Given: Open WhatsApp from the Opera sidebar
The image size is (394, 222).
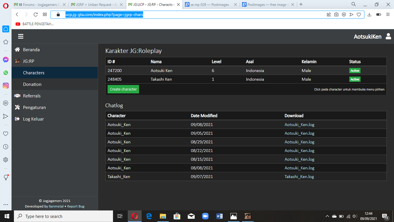Looking at the screenshot, I should point(6,72).
